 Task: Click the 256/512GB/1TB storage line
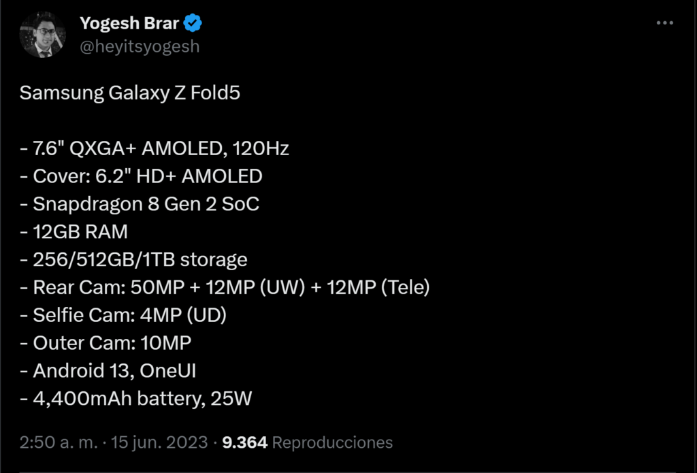(133, 259)
